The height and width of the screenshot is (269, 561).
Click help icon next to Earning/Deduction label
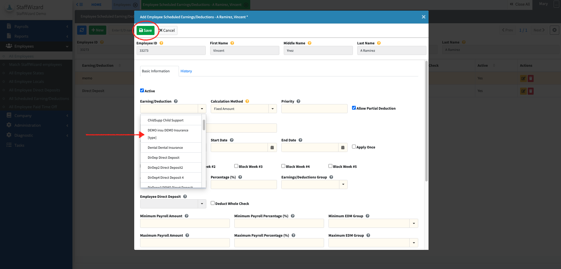point(176,101)
